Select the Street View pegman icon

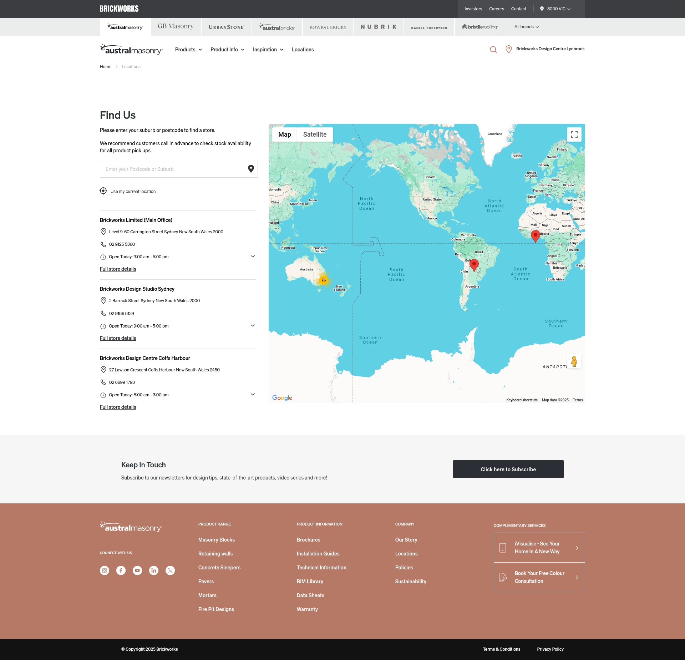click(574, 361)
